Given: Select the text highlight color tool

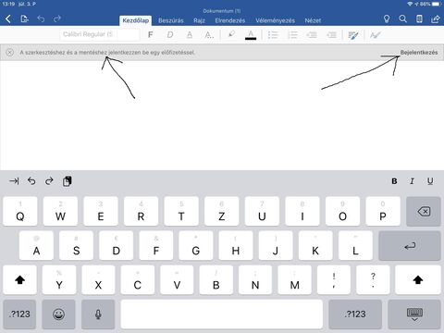Looking at the screenshot, I should [231, 34].
